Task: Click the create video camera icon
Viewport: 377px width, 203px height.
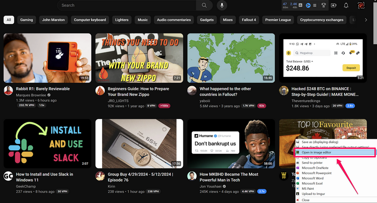Action: (334, 6)
